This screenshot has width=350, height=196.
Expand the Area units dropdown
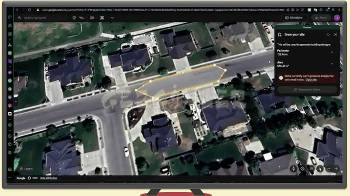pyautogui.click(x=332, y=64)
